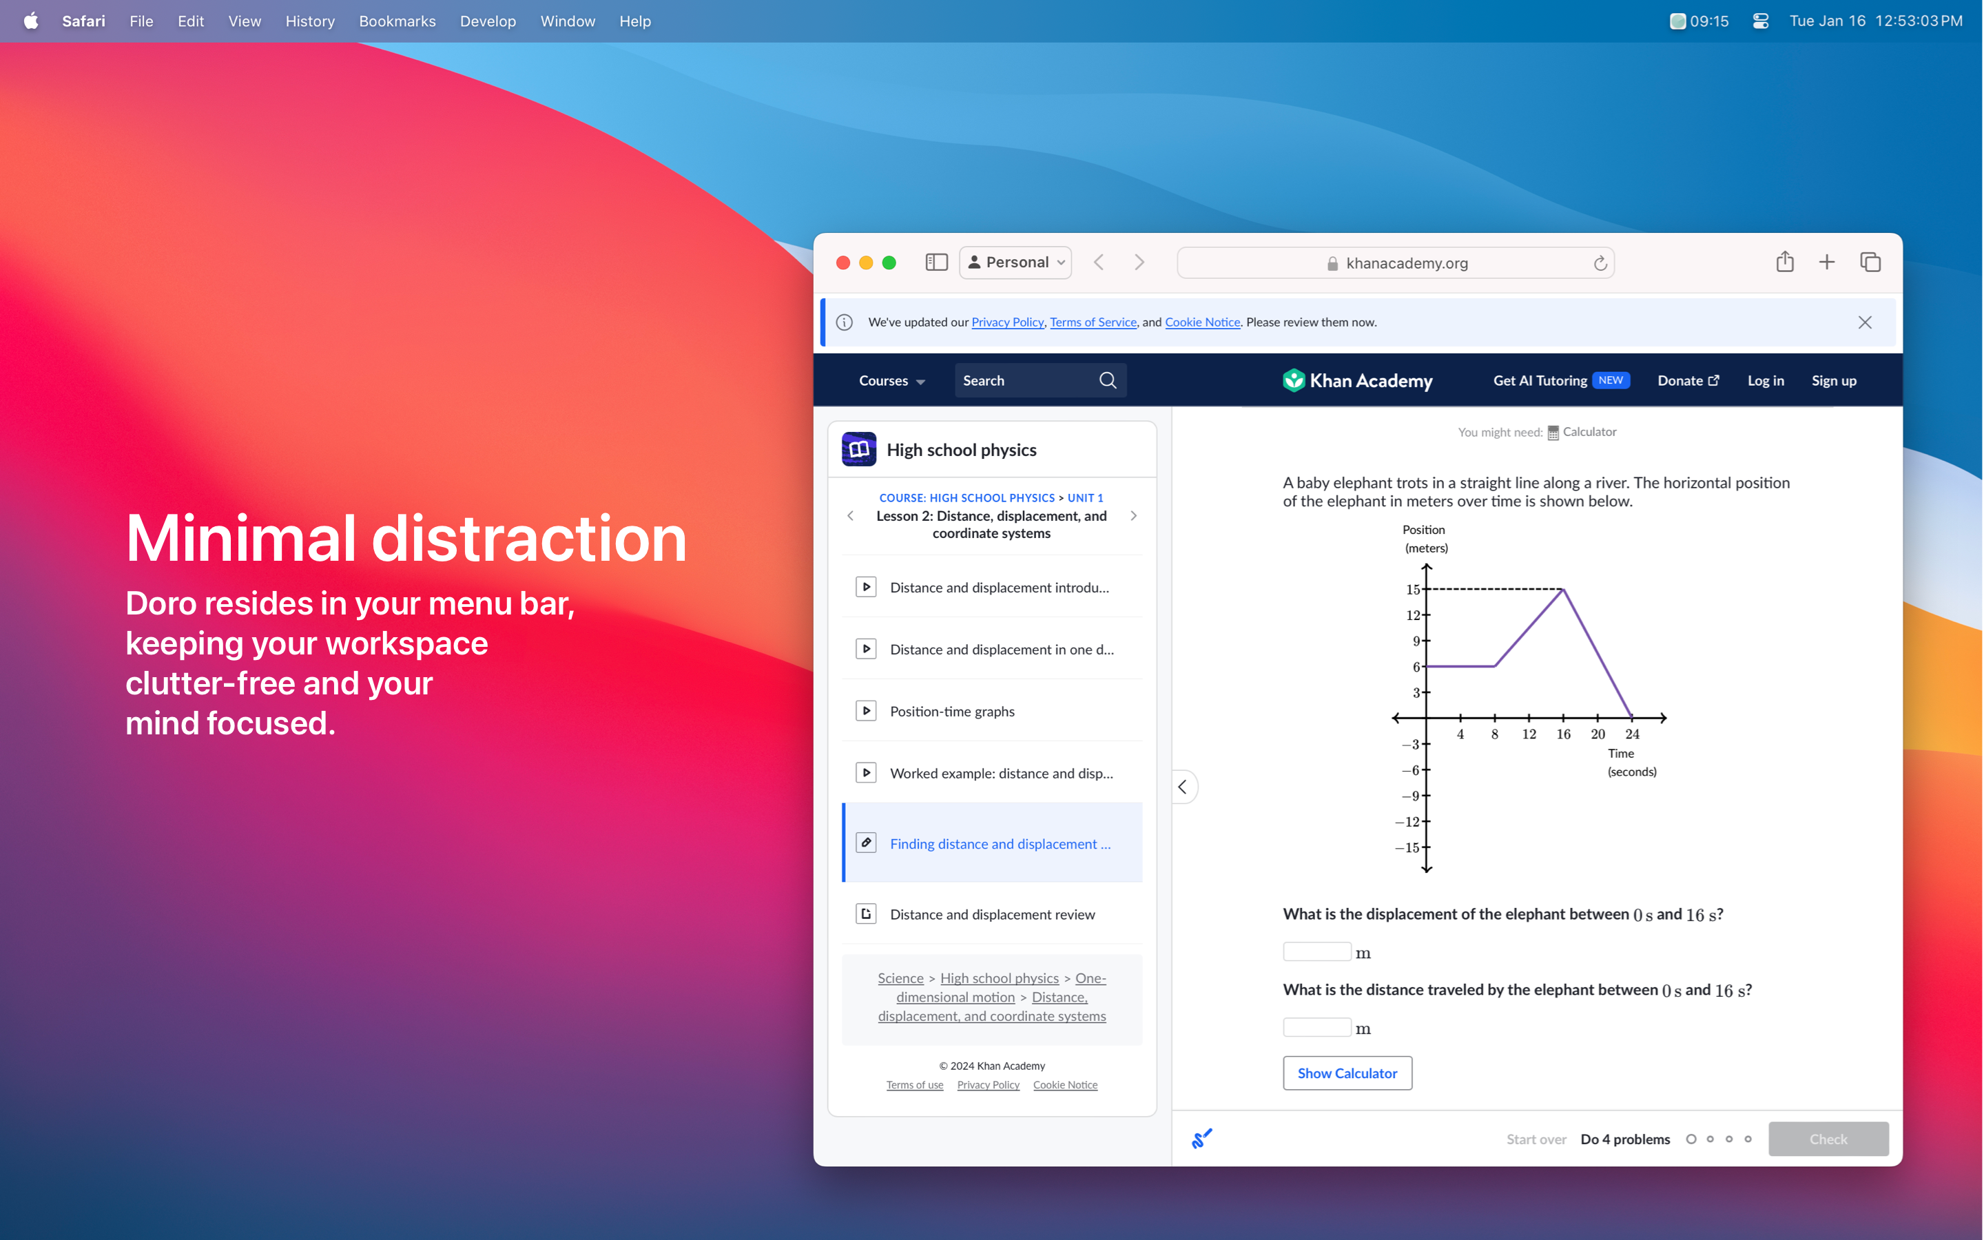Click the Cookie Notice link in banner
This screenshot has height=1240, width=1984.
coord(1202,322)
